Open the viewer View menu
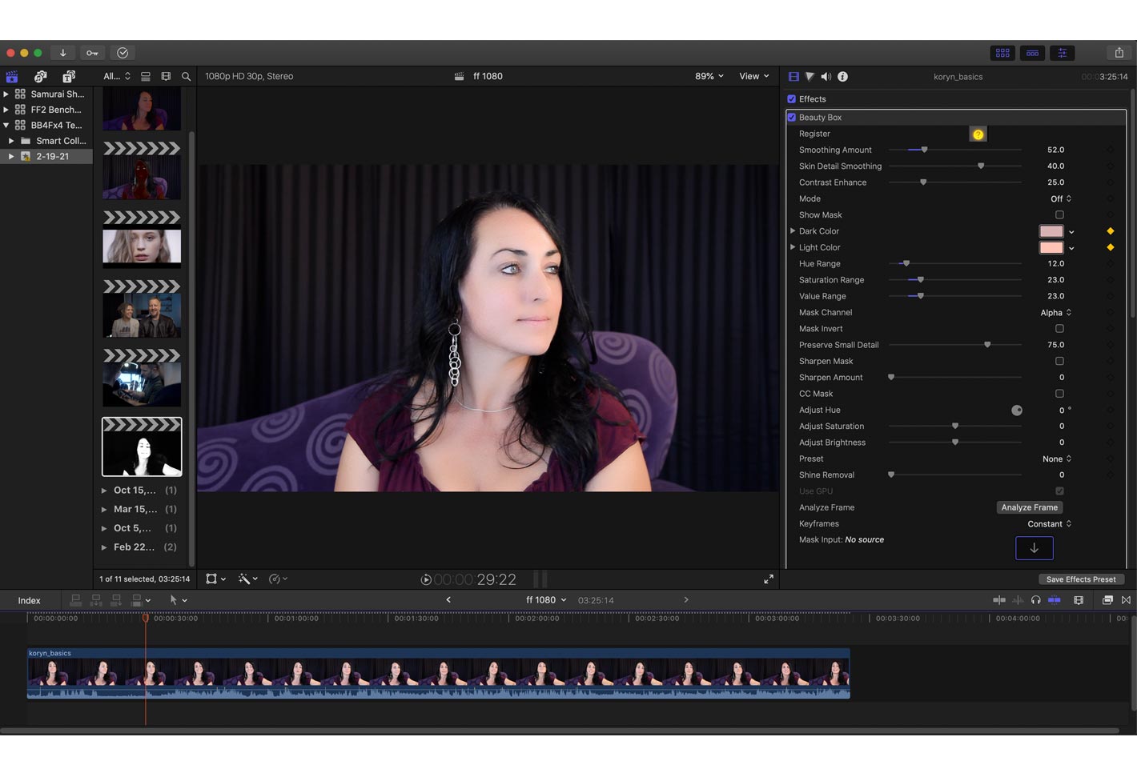This screenshot has height=757, width=1137. click(x=753, y=76)
